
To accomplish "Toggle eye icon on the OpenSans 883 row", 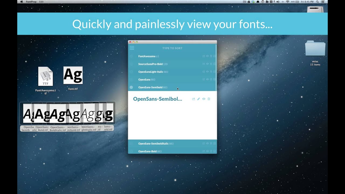I will (x=208, y=79).
